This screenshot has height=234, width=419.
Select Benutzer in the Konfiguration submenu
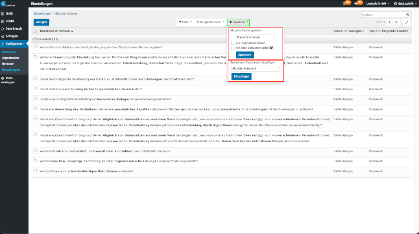(x=8, y=64)
